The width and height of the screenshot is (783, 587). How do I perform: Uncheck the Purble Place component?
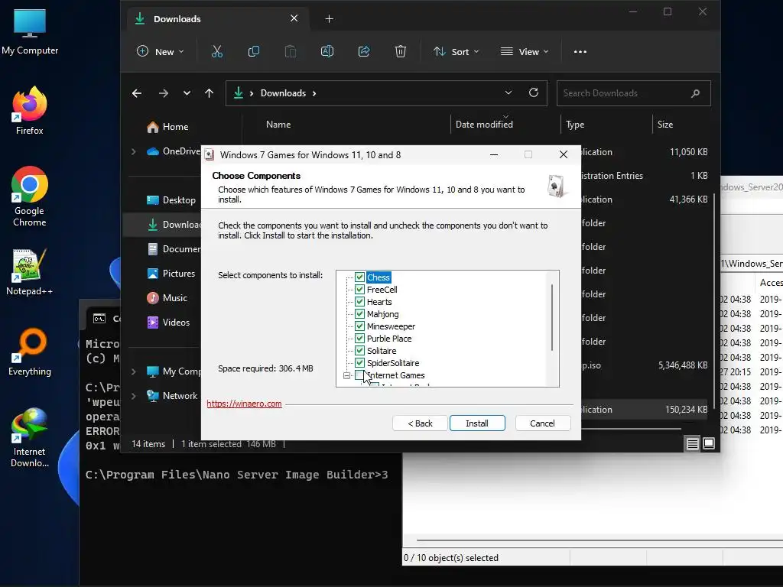click(359, 339)
